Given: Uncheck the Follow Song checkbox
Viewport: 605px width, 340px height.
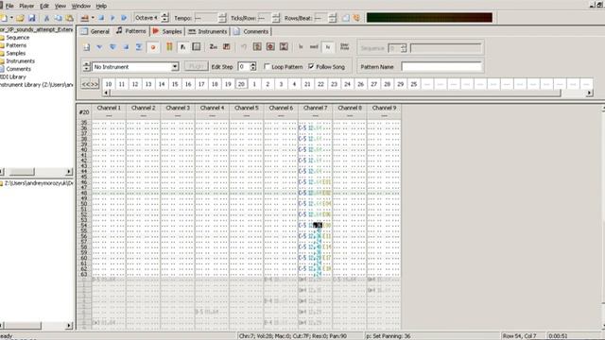Looking at the screenshot, I should 311,67.
